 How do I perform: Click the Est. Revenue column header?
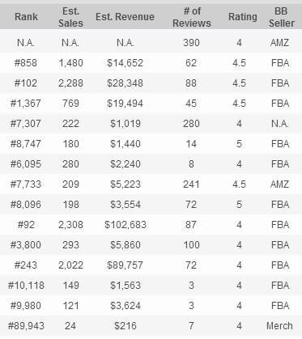pyautogui.click(x=125, y=17)
